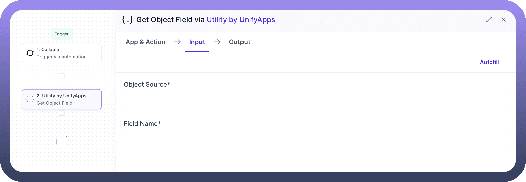Select the Get Object Field step label

pos(54,103)
